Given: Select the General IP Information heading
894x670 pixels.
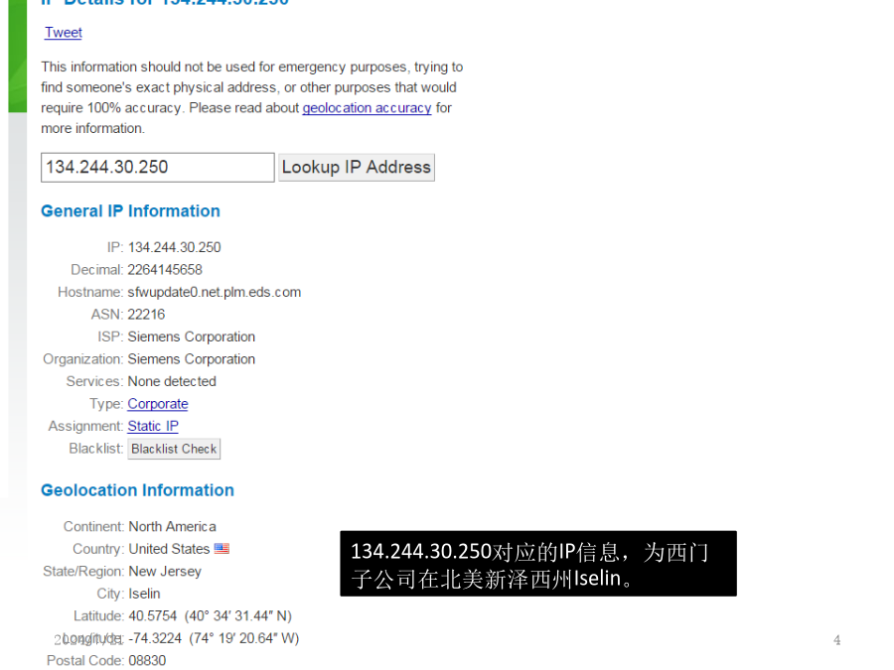Looking at the screenshot, I should pos(130,211).
